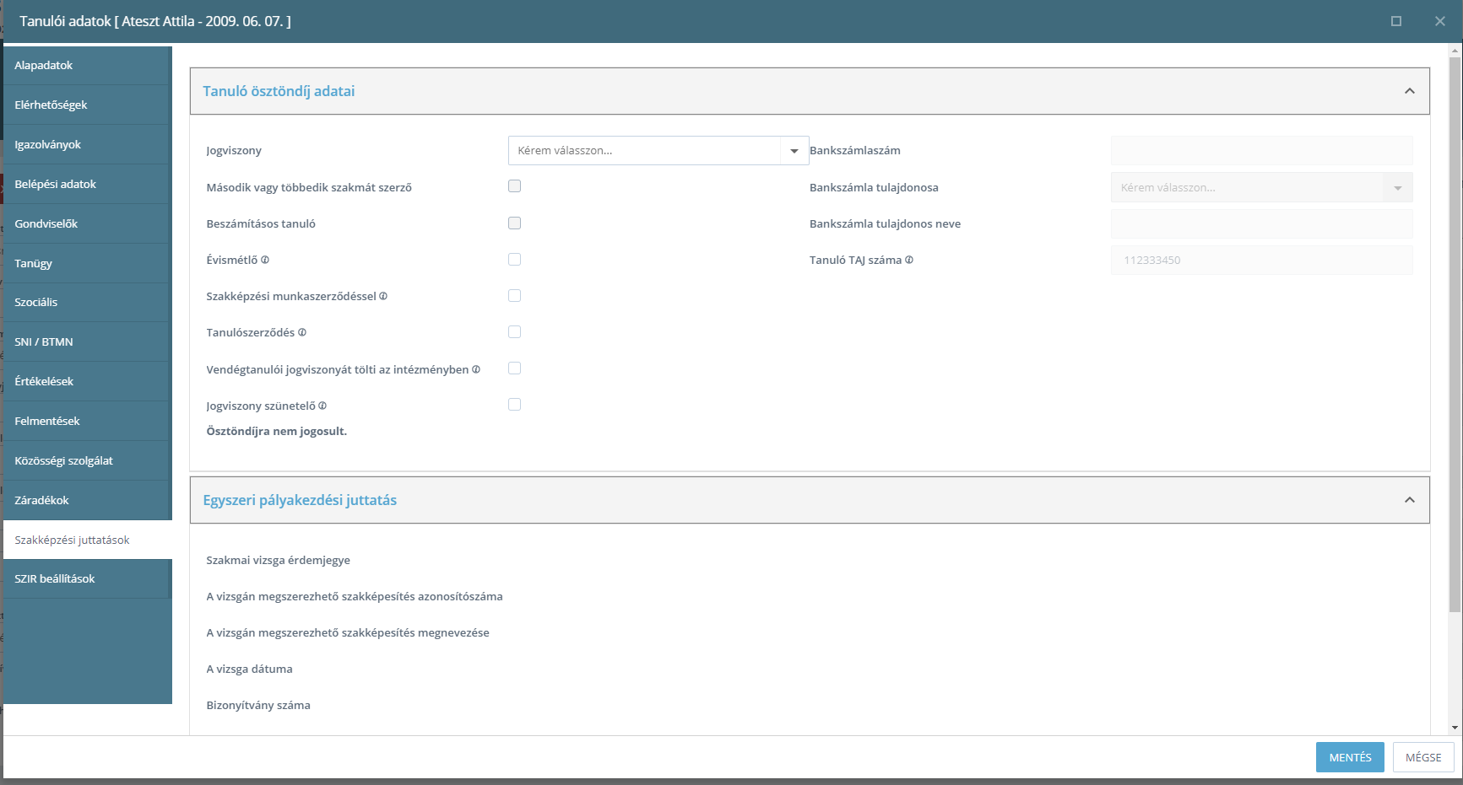Screen dimensions: 1463x785
Task: Click the MÉGSE cancel button
Action: click(x=1423, y=757)
